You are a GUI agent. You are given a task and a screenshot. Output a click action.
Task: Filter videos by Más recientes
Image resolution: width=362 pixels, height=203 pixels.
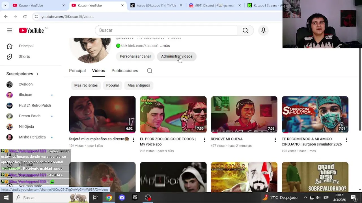tap(86, 85)
